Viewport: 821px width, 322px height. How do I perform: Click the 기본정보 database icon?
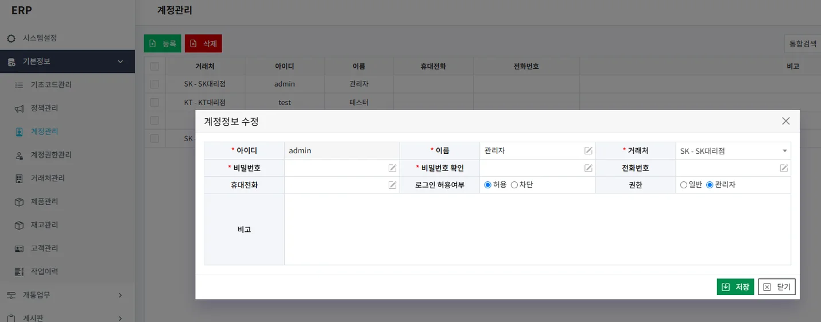point(11,62)
